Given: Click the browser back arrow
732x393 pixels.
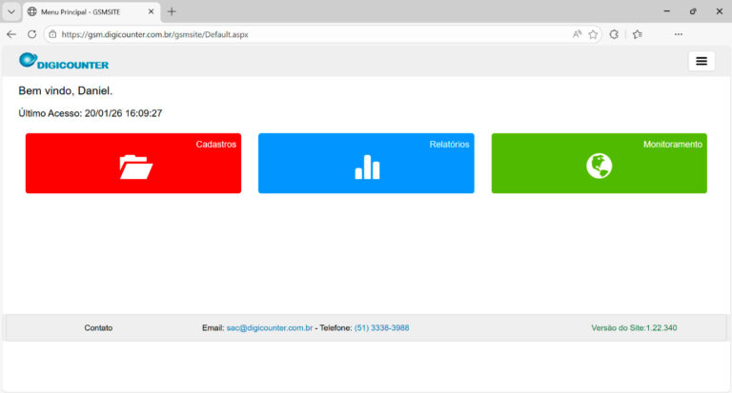Looking at the screenshot, I should pos(11,33).
